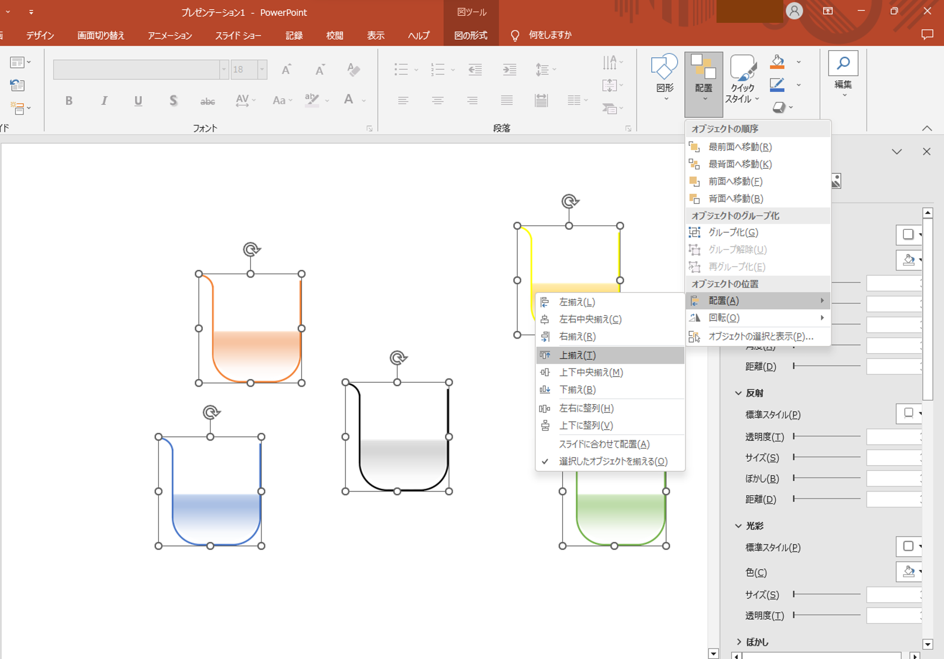This screenshot has height=659, width=944.
Task: Switch to 図の形式 tab
Action: tap(471, 36)
